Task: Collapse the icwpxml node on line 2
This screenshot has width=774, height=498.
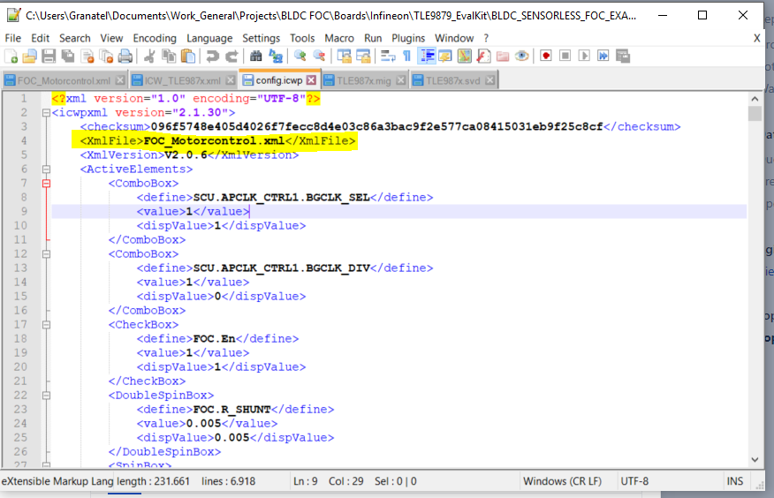Action: tap(45, 113)
